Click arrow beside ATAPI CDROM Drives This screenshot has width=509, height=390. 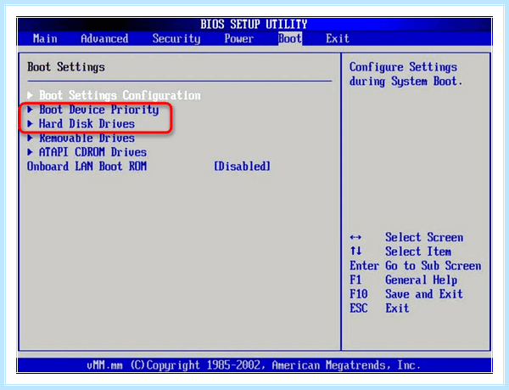(31, 152)
